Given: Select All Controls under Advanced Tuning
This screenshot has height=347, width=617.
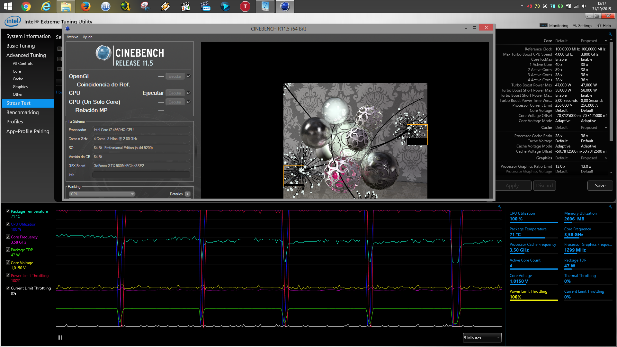Looking at the screenshot, I should click(22, 64).
